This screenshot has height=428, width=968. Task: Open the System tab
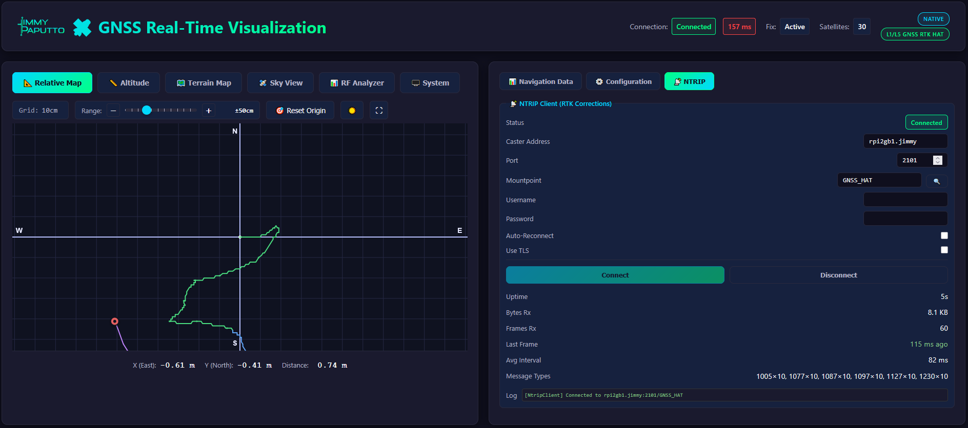(x=430, y=83)
